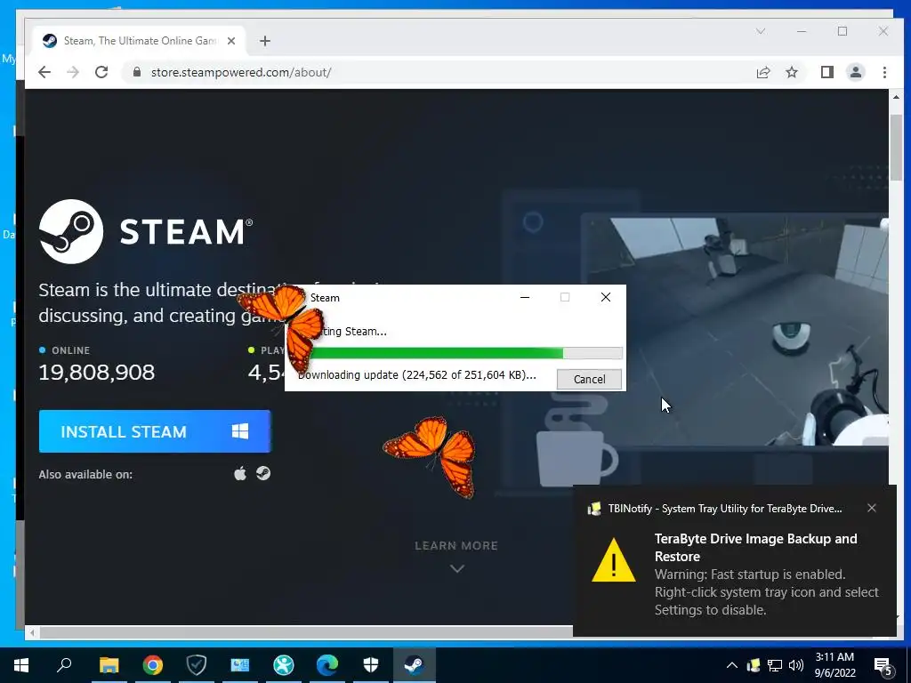This screenshot has height=683, width=911.
Task: Open Windows Security shield in taskbar
Action: pyautogui.click(x=371, y=665)
